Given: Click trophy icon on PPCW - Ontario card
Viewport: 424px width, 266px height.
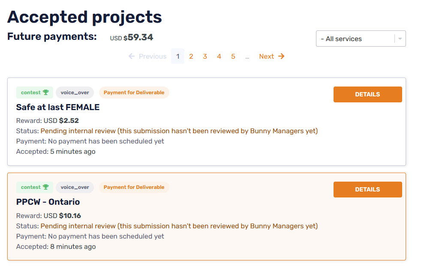Looking at the screenshot, I should pyautogui.click(x=46, y=187).
